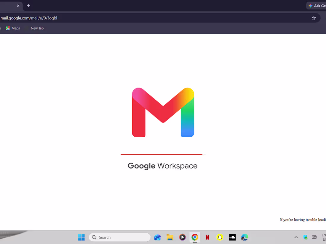This screenshot has width=326, height=244.
Task: Click the 'If you're having trouble loading' text
Action: coord(303,219)
